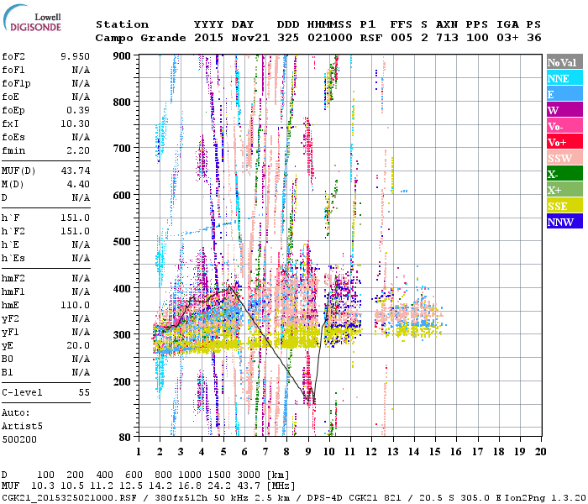Select the SSW legend swatch
Image resolution: width=588 pixels, height=504 pixels.
[564, 158]
